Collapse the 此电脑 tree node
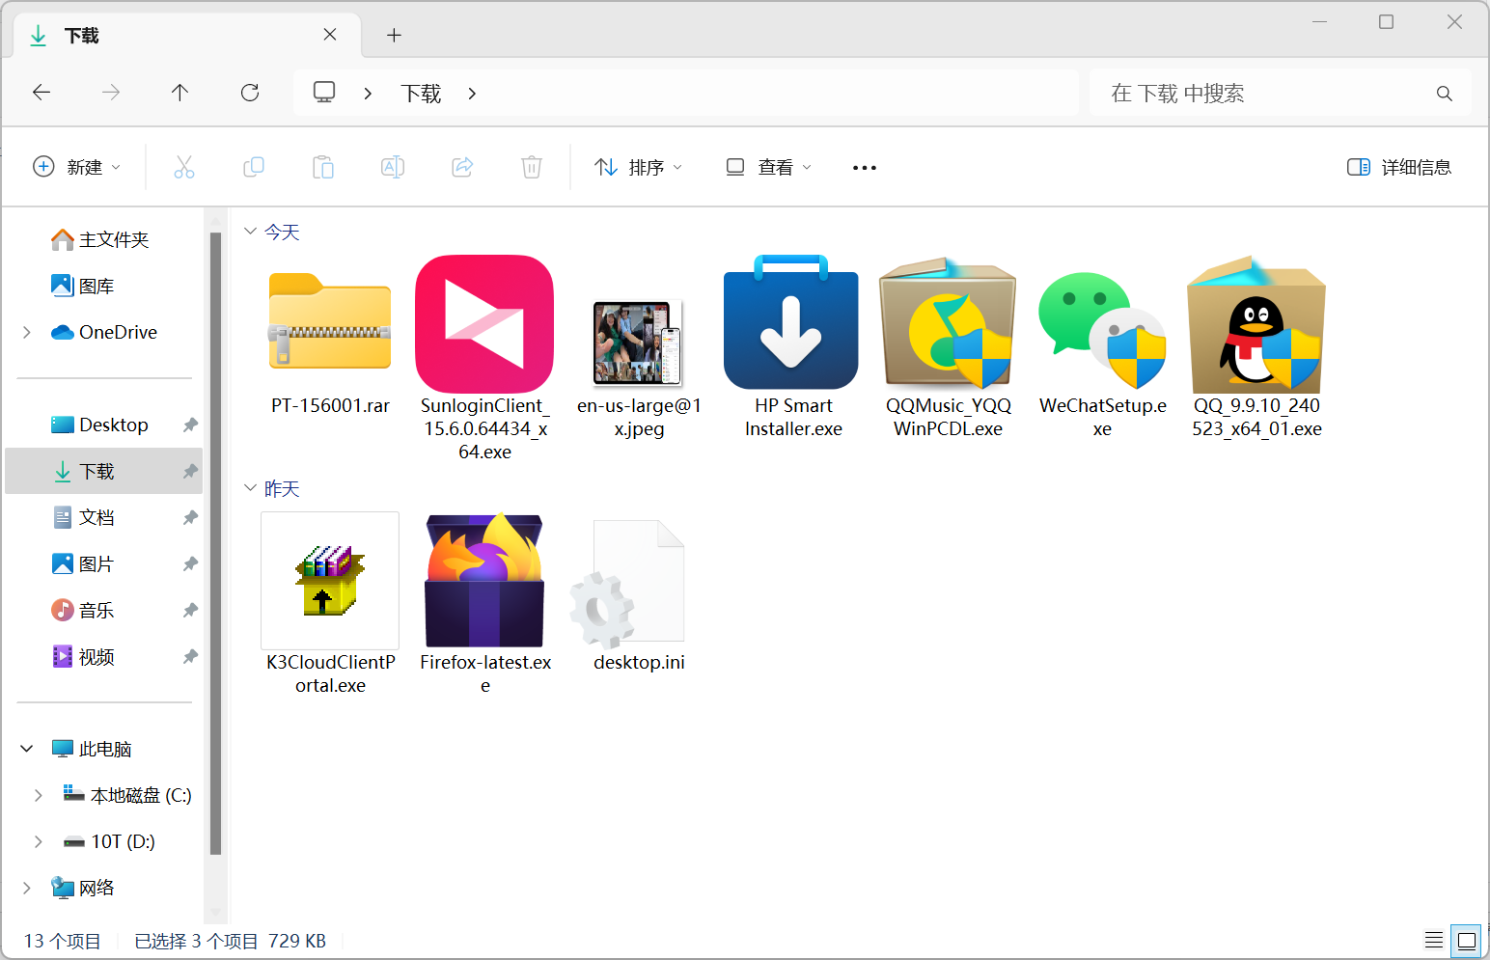The height and width of the screenshot is (960, 1490). tap(27, 749)
